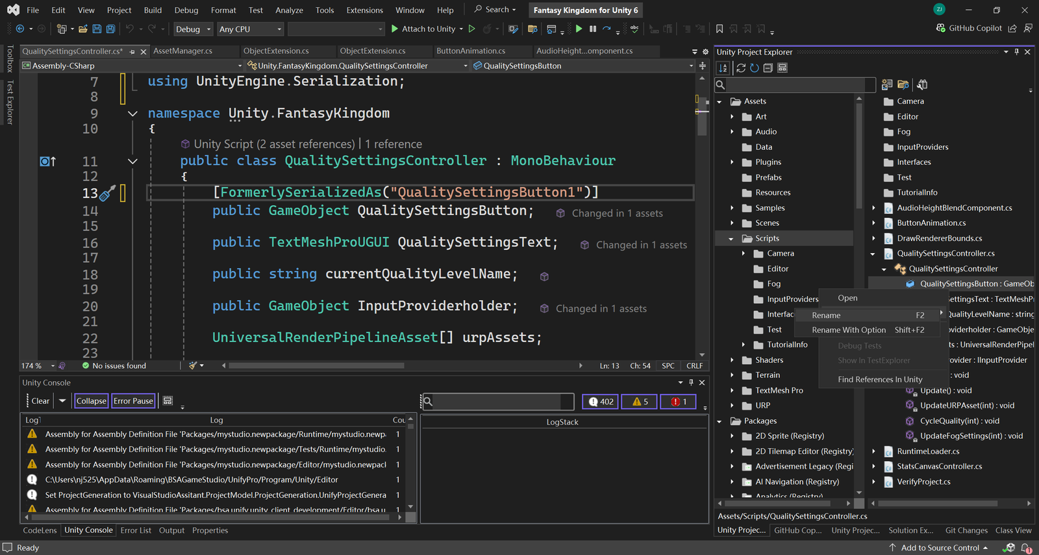Click the collapse all icon in Unity Project Explorer
The width and height of the screenshot is (1039, 555).
click(768, 68)
